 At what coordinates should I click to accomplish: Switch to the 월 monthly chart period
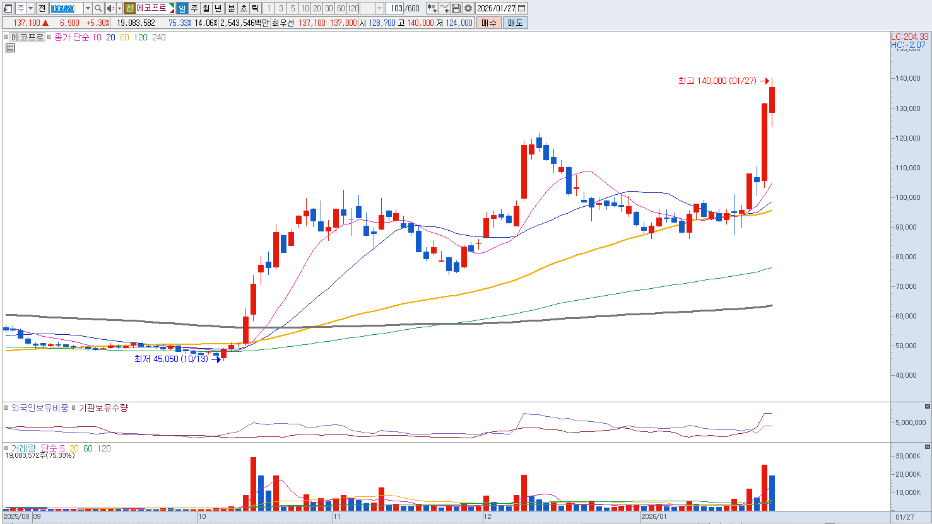(206, 8)
